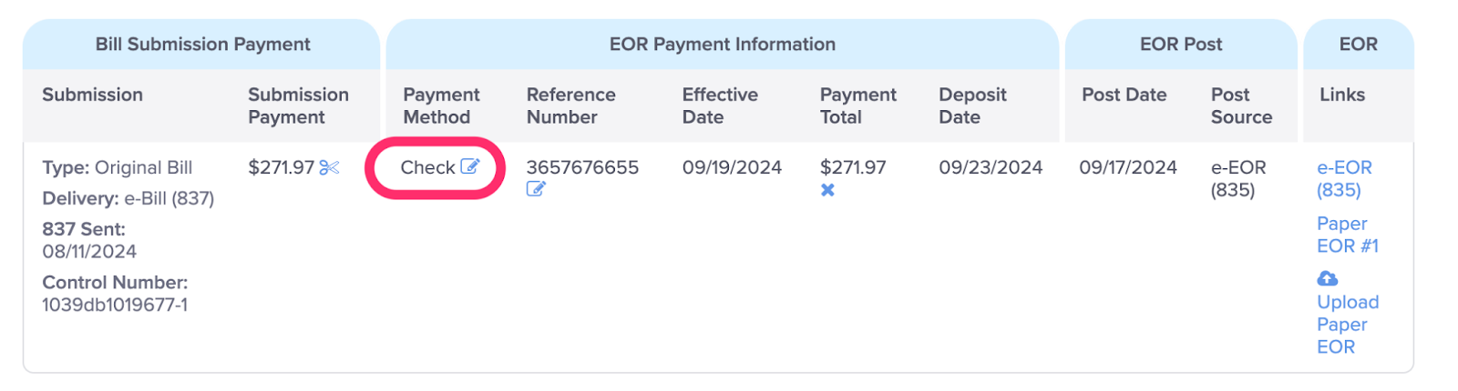Click the deposit date 09/23/2024 cell
1458x391 pixels.
pos(991,167)
